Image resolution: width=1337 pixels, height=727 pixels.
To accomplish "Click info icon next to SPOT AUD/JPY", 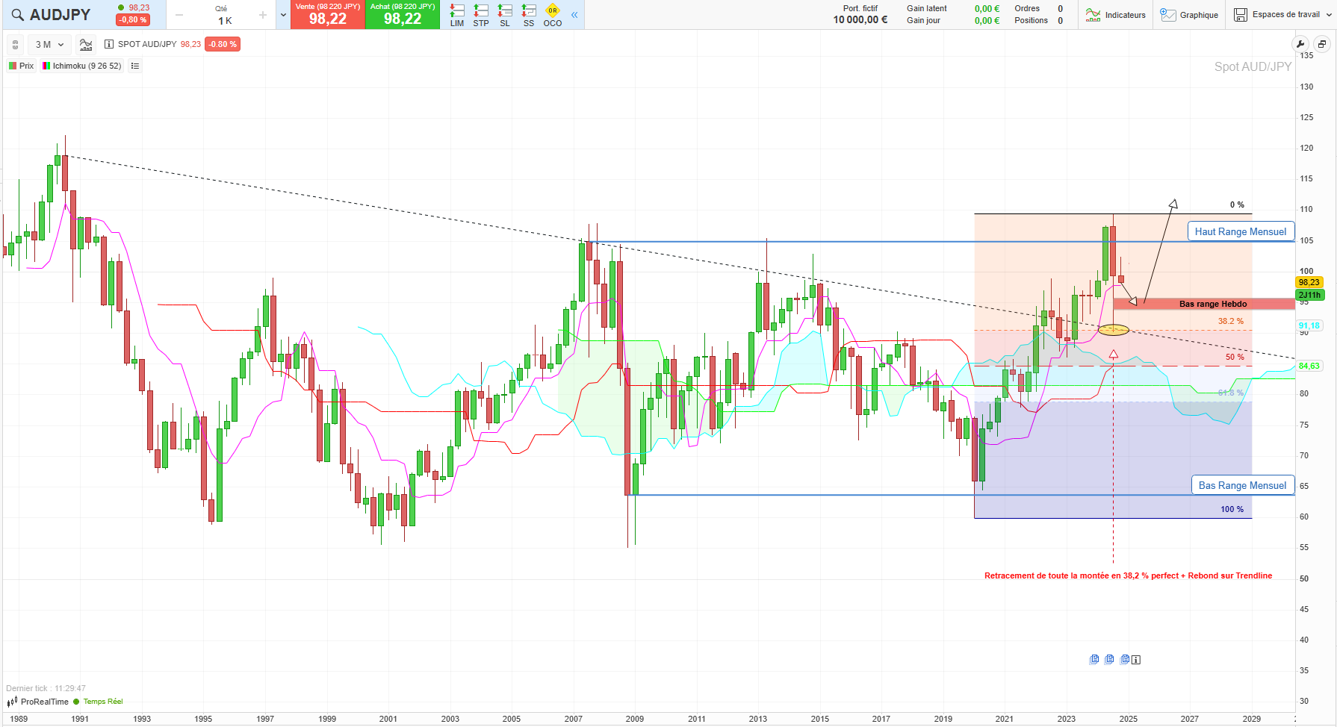I will click(x=109, y=44).
